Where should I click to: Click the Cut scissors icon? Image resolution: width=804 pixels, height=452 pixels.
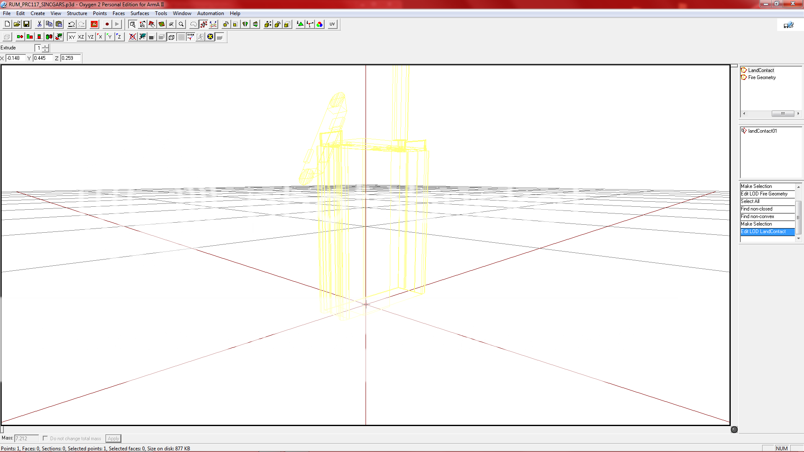click(39, 24)
